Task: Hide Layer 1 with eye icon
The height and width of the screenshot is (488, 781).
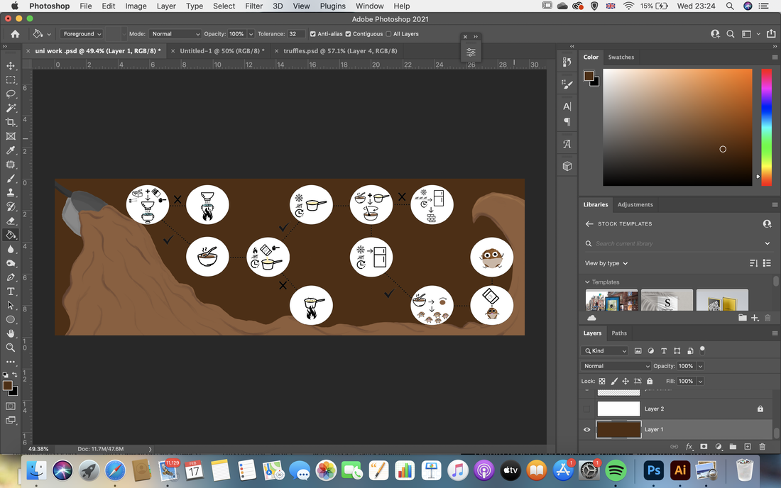Action: pos(586,429)
